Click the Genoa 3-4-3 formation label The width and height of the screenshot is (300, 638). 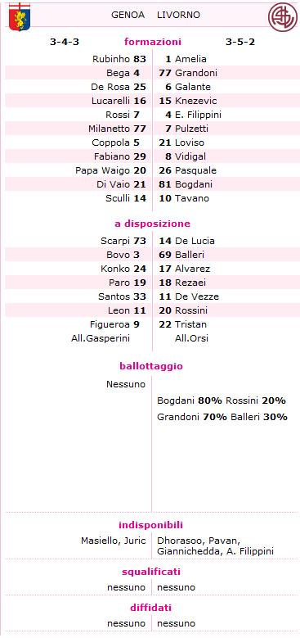click(x=64, y=42)
